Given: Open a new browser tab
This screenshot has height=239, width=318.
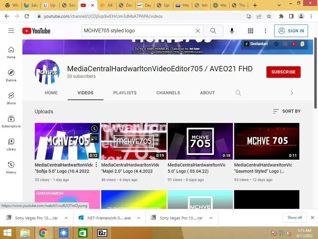Looking at the screenshot, I should click(x=255, y=5).
